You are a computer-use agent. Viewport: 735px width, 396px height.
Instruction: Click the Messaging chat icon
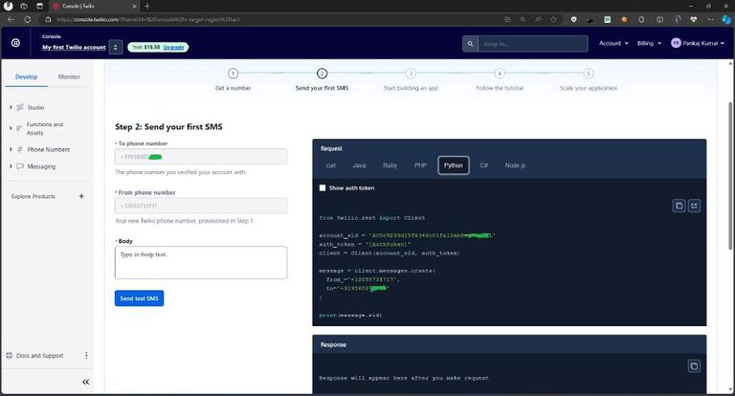[20, 166]
